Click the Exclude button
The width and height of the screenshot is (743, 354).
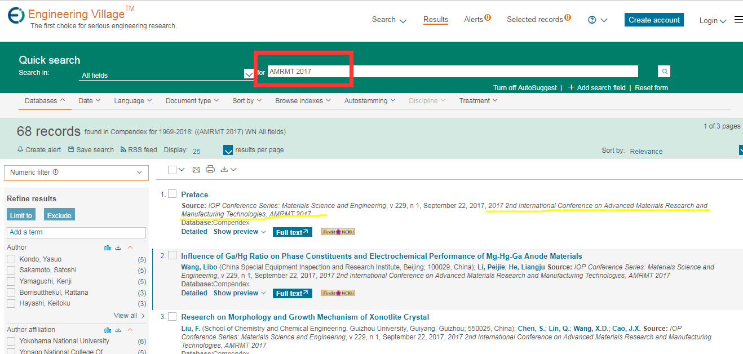pos(59,215)
